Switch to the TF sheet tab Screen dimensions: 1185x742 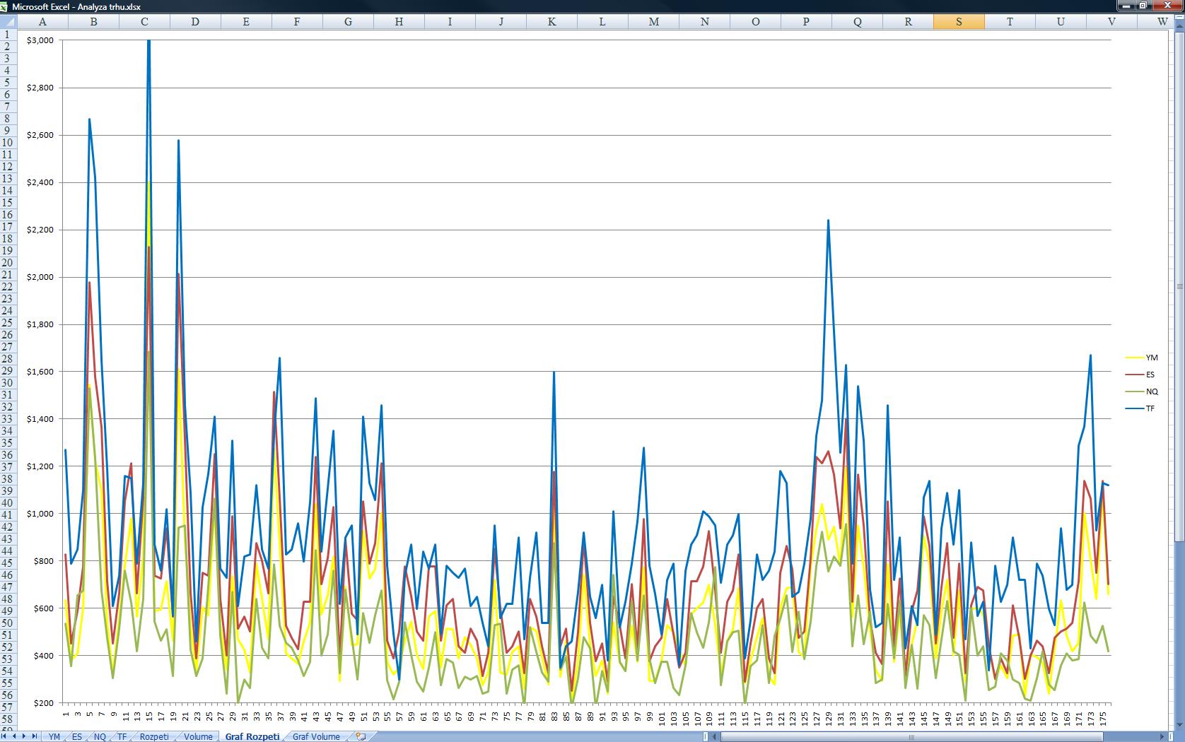coord(122,736)
